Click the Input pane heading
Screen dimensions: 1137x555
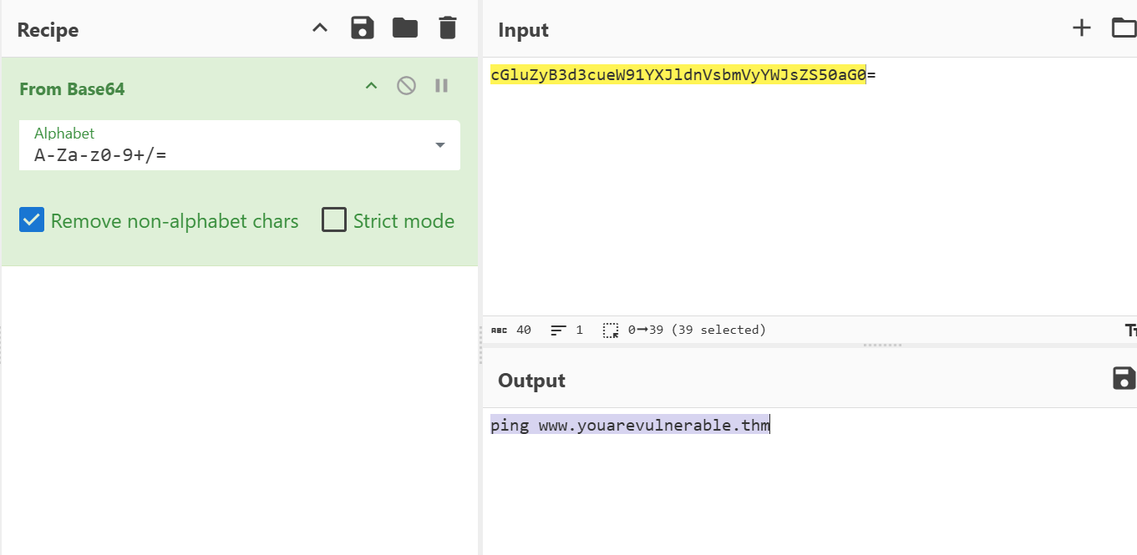(x=523, y=30)
